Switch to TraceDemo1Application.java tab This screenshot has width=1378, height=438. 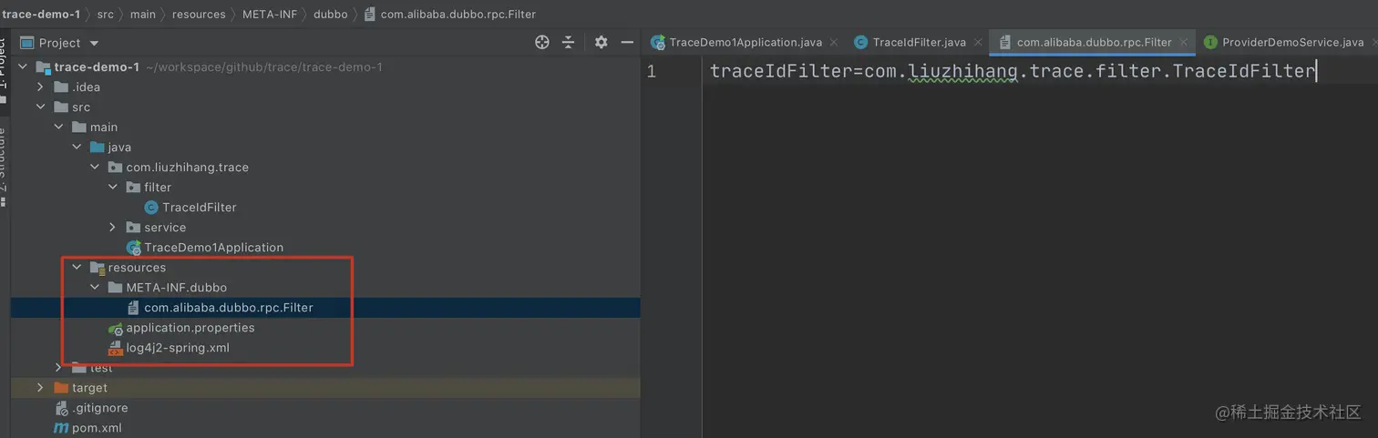(x=746, y=42)
